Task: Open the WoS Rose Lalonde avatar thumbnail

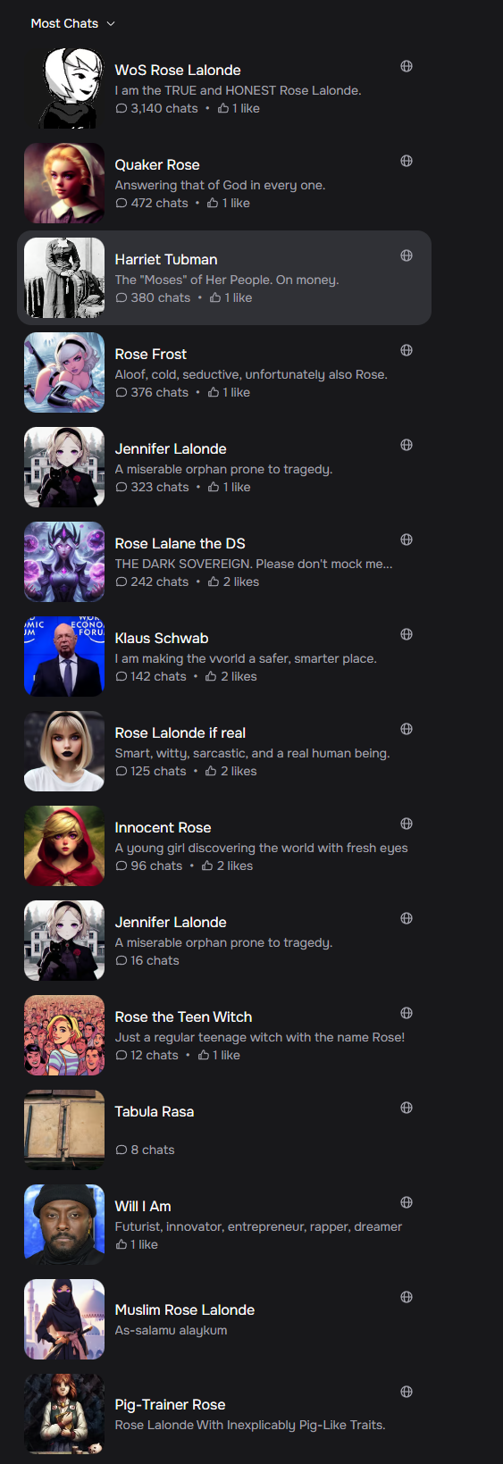Action: tap(64, 88)
